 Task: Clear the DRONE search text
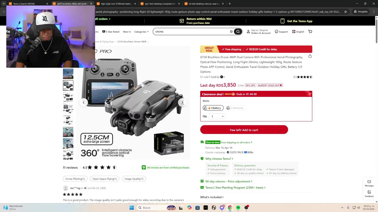[231, 32]
